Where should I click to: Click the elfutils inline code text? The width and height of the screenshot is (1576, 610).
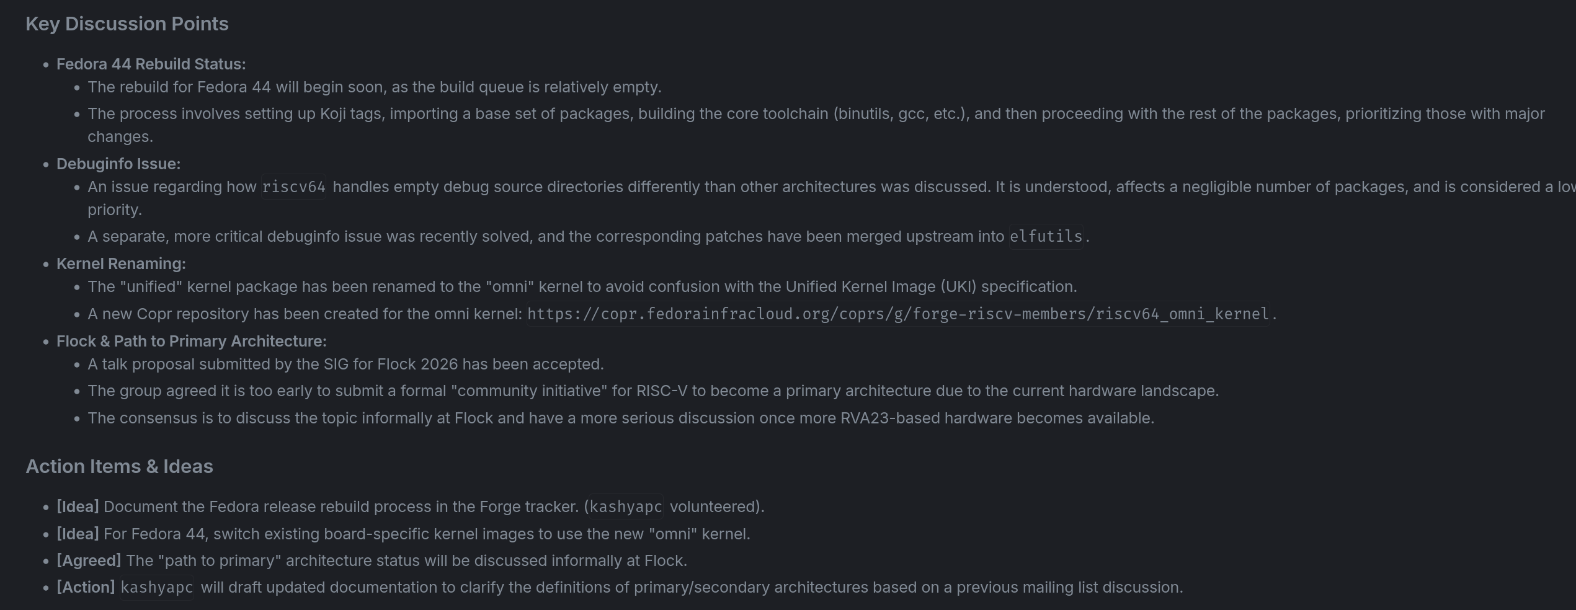pos(1046,237)
